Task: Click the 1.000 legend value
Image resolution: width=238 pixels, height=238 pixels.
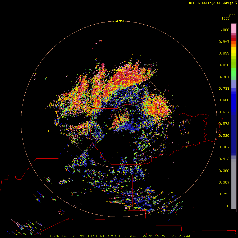Action: (224, 30)
